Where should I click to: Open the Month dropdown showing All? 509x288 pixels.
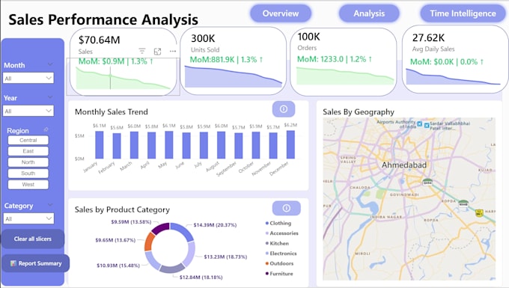(x=28, y=78)
